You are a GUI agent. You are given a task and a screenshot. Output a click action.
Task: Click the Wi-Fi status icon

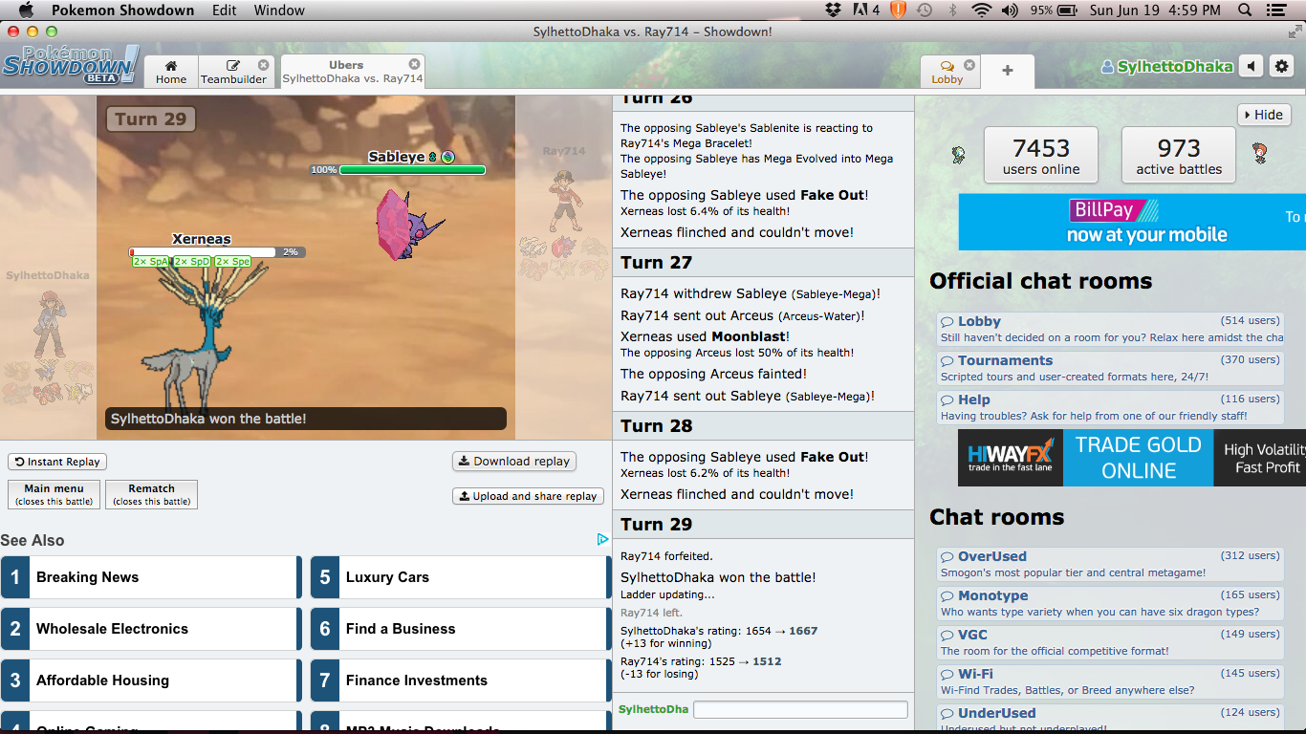click(x=981, y=11)
